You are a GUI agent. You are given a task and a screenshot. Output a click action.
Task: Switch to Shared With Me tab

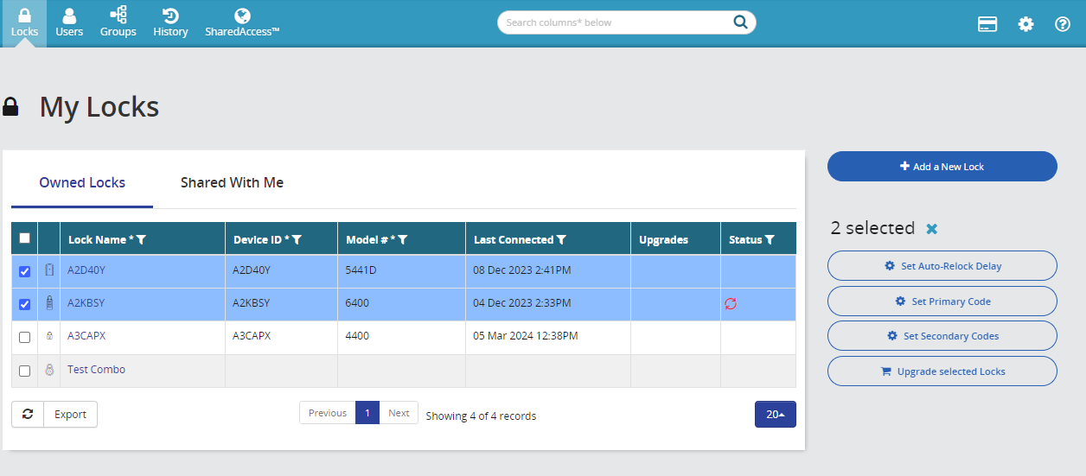click(x=232, y=183)
